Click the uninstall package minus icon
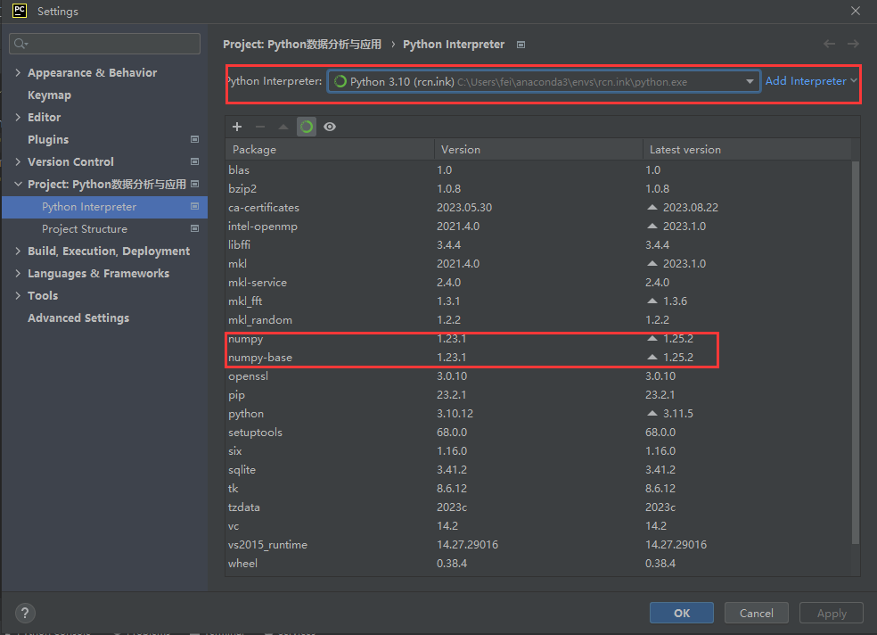The height and width of the screenshot is (635, 877). pyautogui.click(x=260, y=127)
